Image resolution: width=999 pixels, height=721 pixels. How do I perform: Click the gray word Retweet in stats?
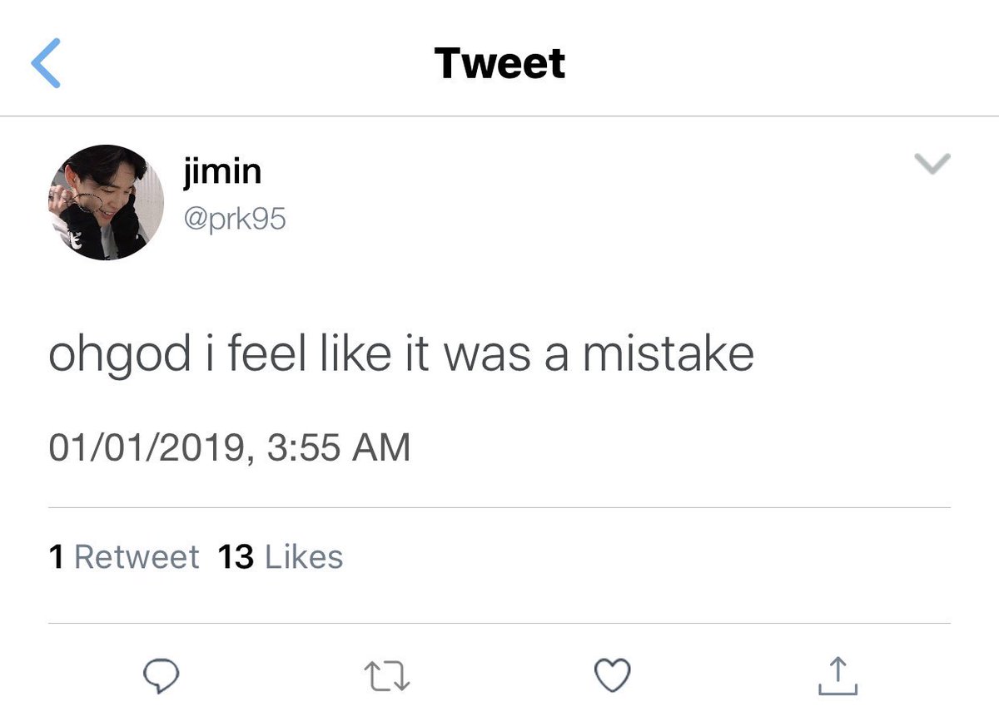point(137,556)
